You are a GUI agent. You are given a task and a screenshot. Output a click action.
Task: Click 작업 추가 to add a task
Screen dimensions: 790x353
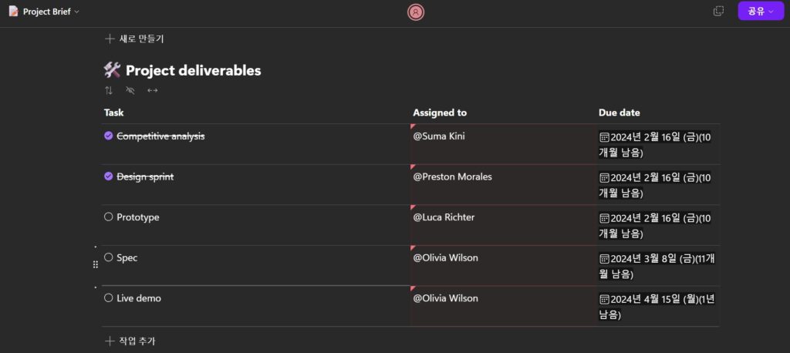134,341
